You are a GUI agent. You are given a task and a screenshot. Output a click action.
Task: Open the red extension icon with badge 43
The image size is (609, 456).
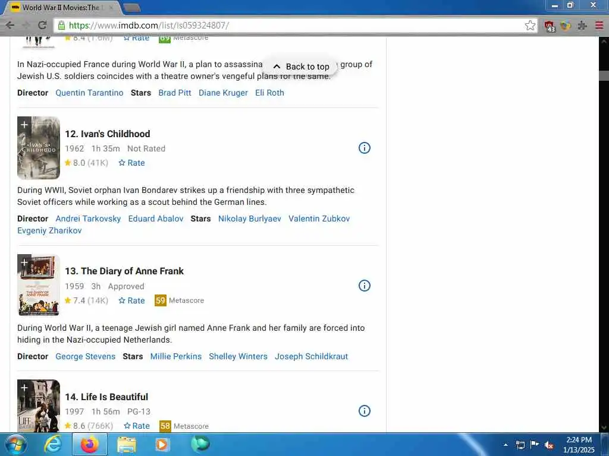(549, 26)
